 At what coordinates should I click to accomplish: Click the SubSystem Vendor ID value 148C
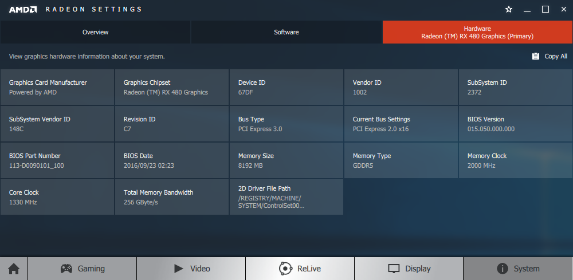(17, 129)
